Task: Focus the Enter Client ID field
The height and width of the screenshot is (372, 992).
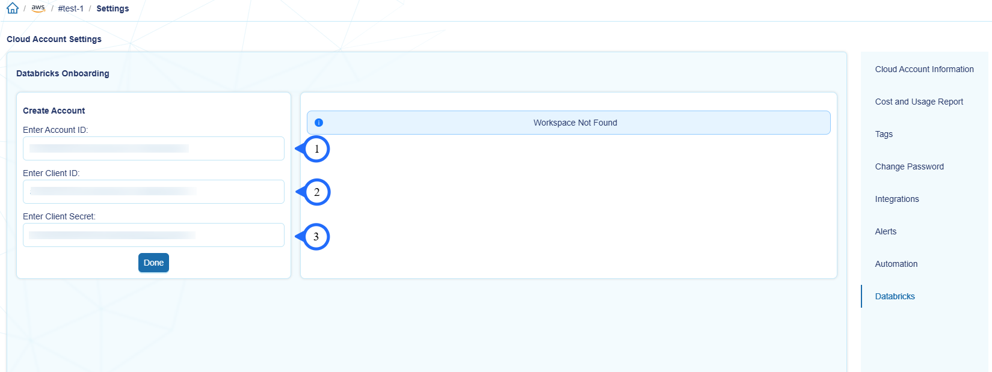Action: [x=153, y=192]
